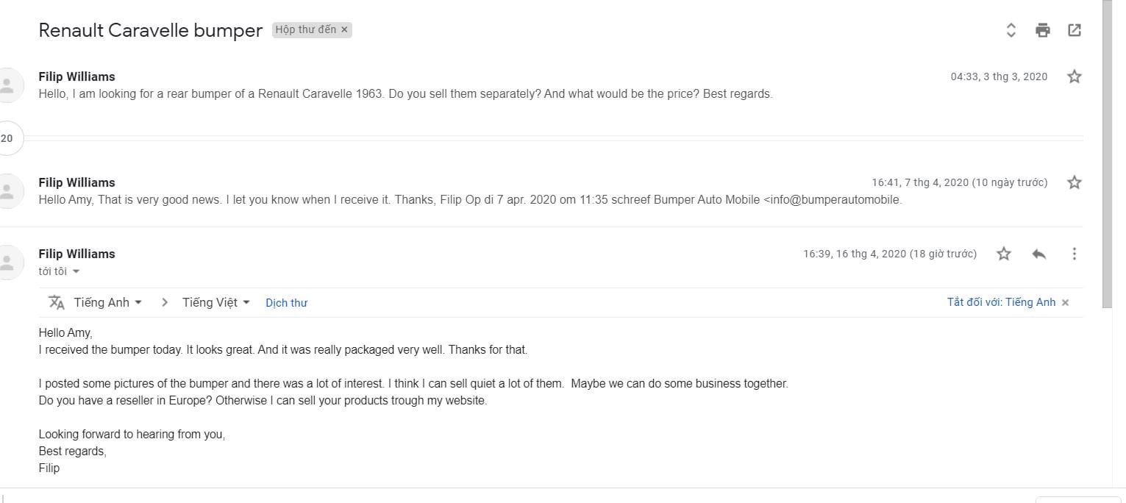This screenshot has width=1126, height=503.
Task: Open the collapsed 7 thg 4 message
Action: pyautogui.click(x=469, y=199)
